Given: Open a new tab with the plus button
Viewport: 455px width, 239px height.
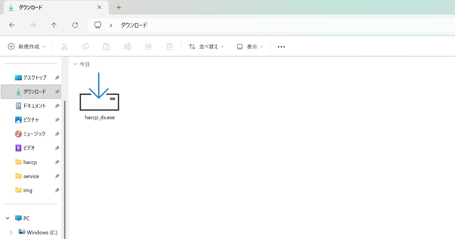Looking at the screenshot, I should [x=118, y=7].
